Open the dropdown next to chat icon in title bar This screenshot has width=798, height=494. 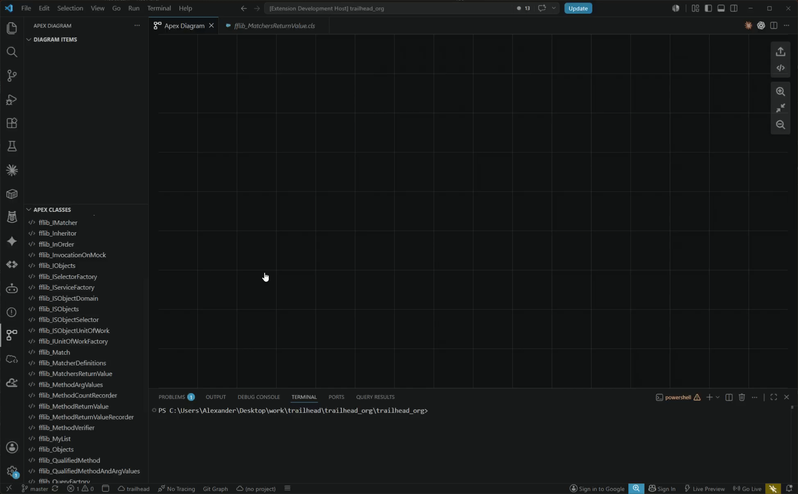click(x=554, y=8)
